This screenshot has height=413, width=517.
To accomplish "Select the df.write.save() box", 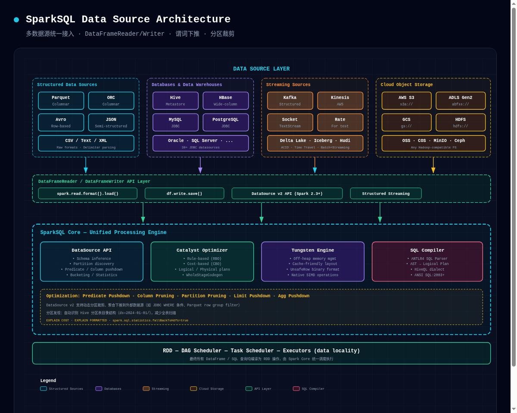I will click(x=184, y=194).
